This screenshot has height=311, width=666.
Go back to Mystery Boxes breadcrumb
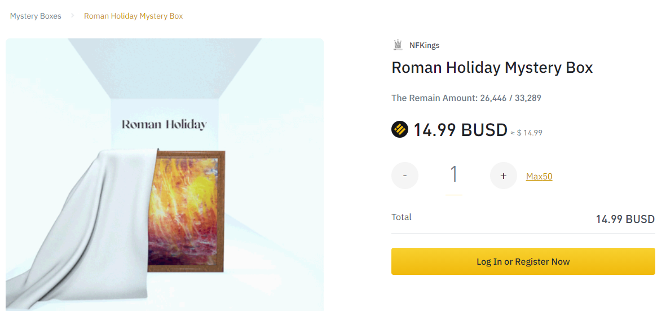[36, 16]
